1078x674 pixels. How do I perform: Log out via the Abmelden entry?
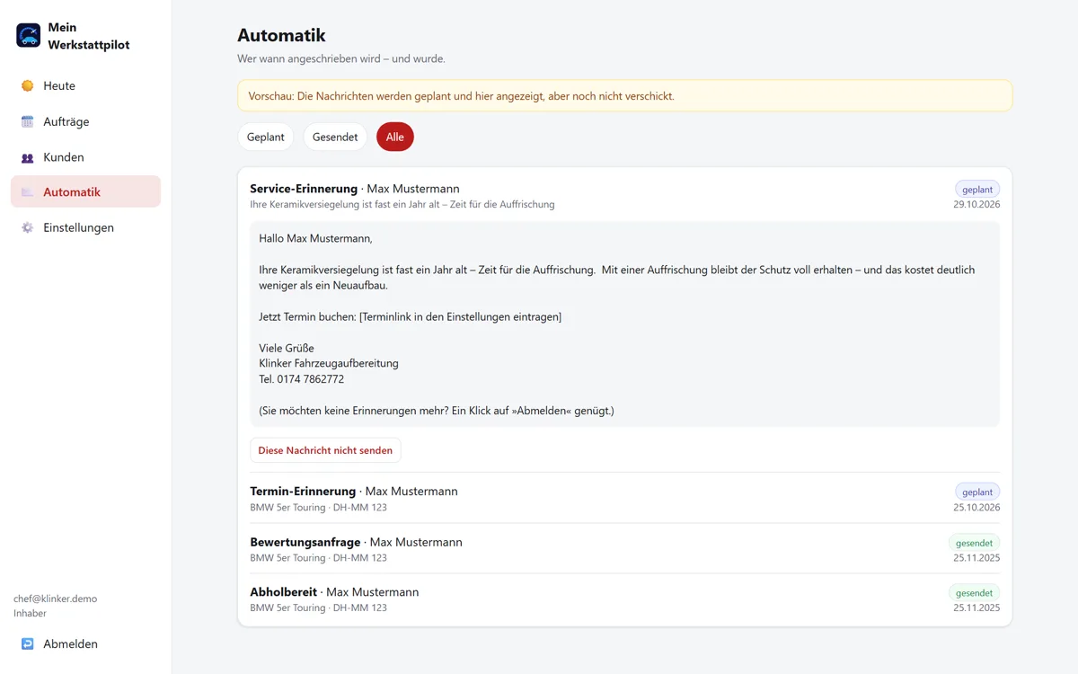85,644
